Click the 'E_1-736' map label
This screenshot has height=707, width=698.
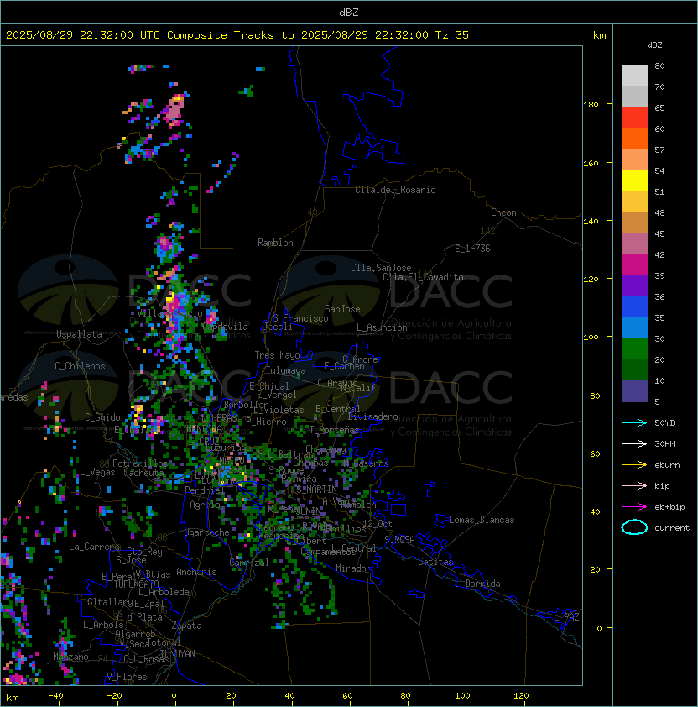pyautogui.click(x=472, y=249)
